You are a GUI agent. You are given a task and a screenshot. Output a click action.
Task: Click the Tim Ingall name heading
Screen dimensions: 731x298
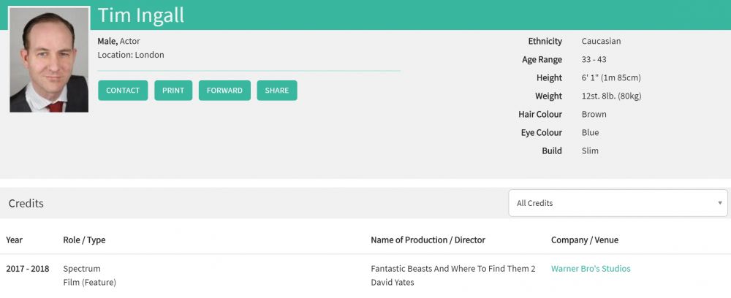(x=141, y=15)
